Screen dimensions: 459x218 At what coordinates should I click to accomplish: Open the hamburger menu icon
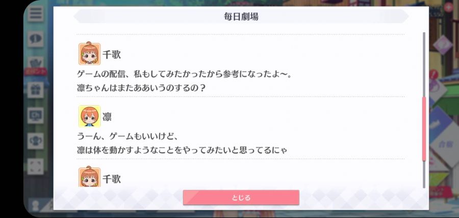tap(36, 14)
